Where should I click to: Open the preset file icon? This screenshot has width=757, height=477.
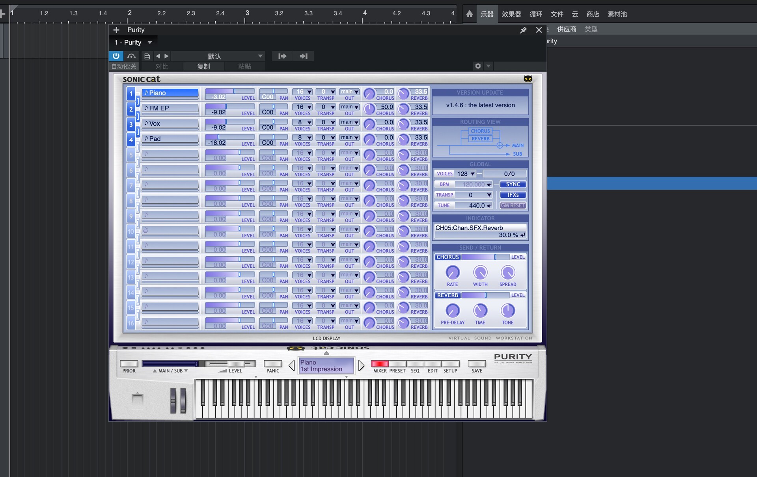pyautogui.click(x=147, y=56)
